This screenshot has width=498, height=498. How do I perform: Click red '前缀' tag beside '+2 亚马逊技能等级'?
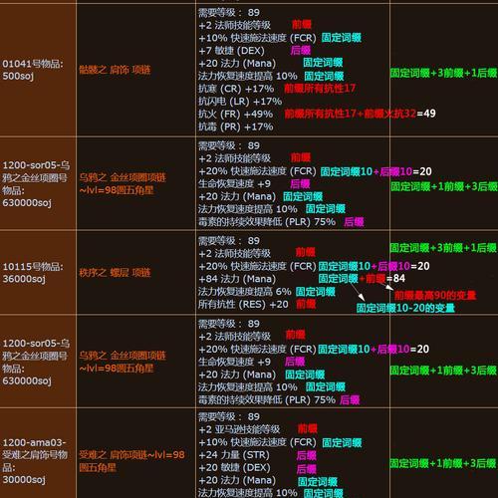tap(308, 429)
